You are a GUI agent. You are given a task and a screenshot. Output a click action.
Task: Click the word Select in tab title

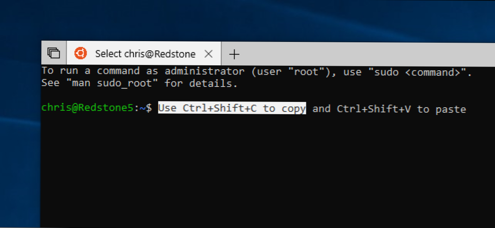[108, 54]
